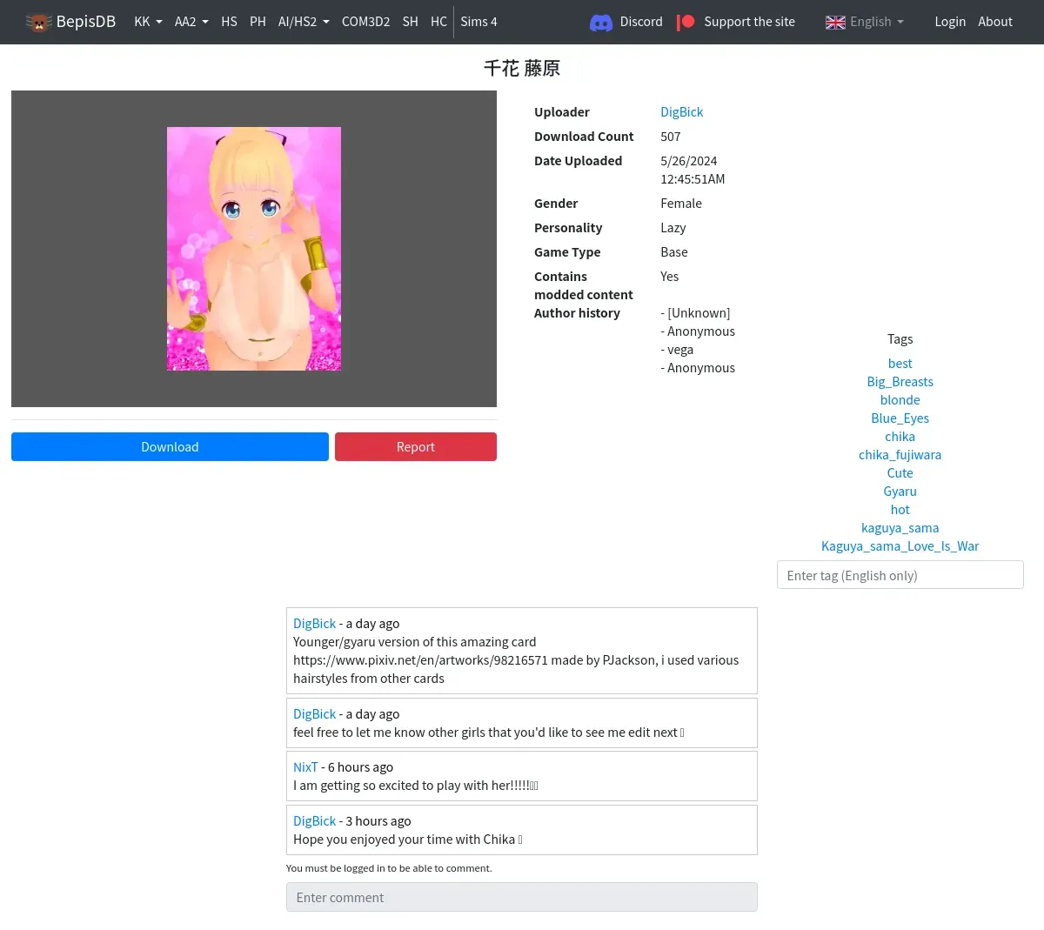
Task: Select the Gyaru tag
Action: pos(900,492)
